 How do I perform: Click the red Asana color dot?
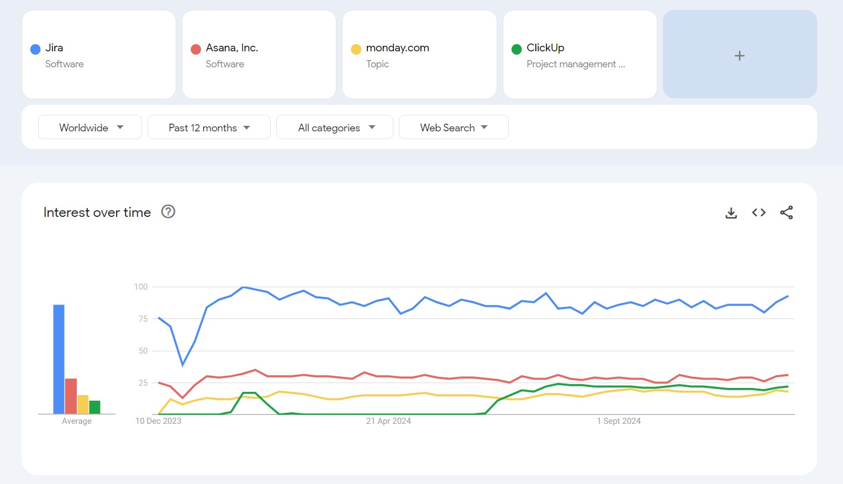point(196,49)
